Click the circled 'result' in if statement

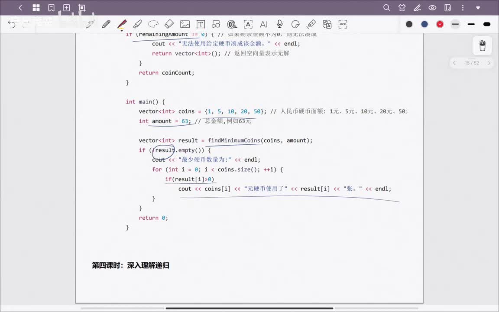[x=165, y=150]
